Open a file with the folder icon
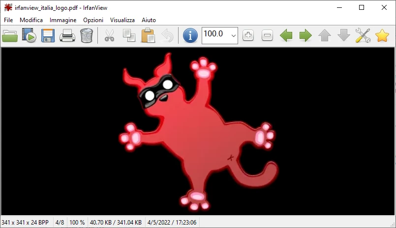This screenshot has height=228, width=396. pyautogui.click(x=10, y=35)
